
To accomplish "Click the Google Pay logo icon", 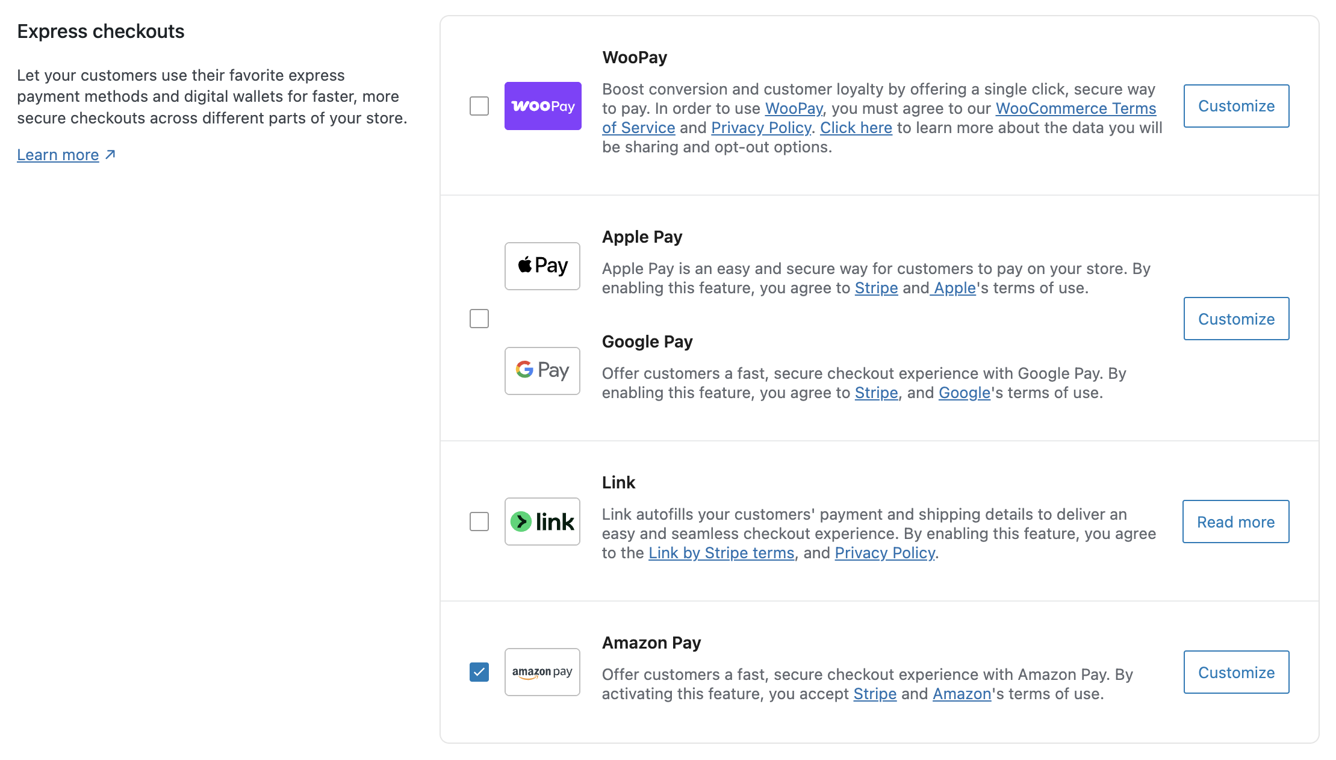I will pyautogui.click(x=542, y=371).
